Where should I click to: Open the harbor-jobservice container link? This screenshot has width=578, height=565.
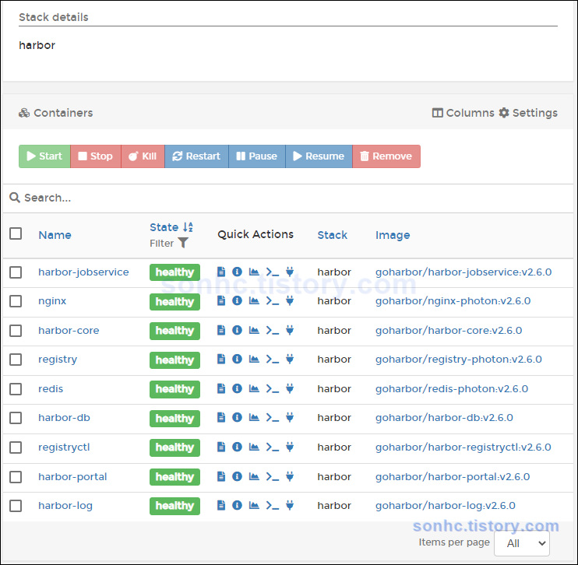click(83, 272)
